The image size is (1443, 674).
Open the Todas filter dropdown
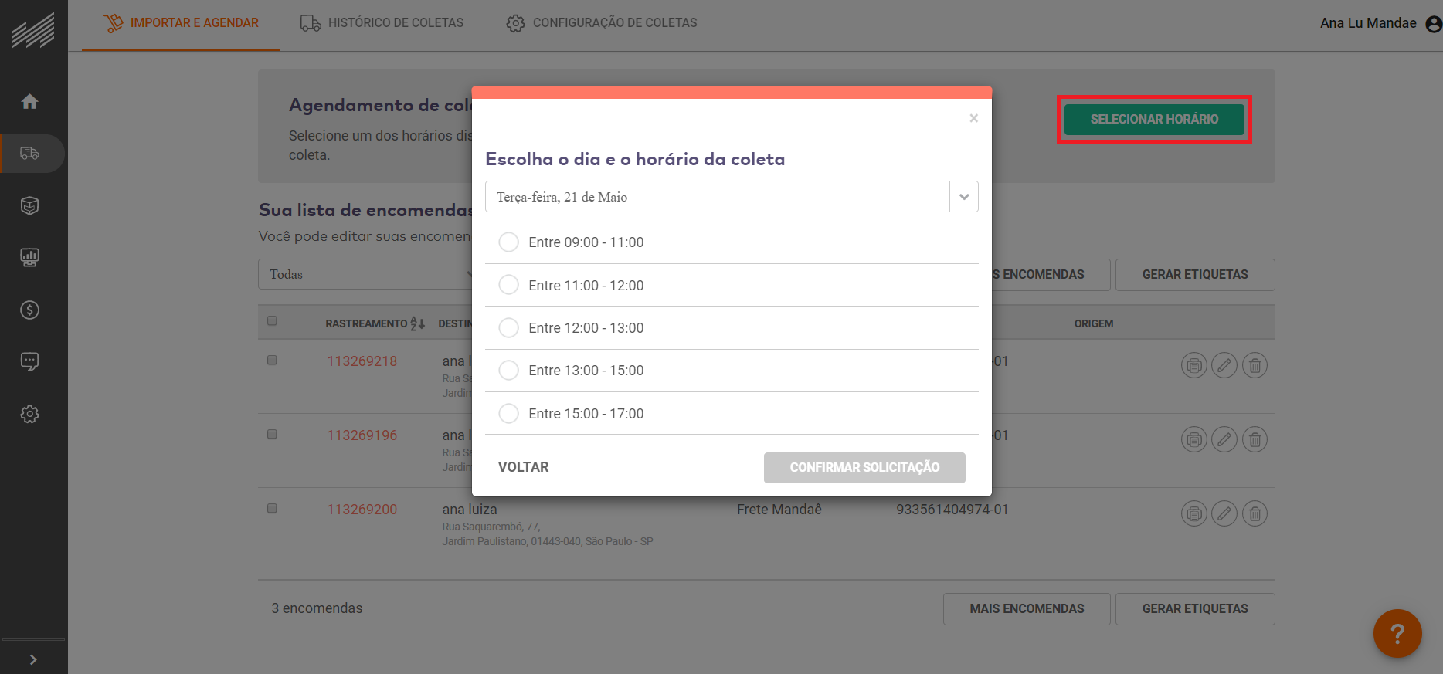pos(365,274)
